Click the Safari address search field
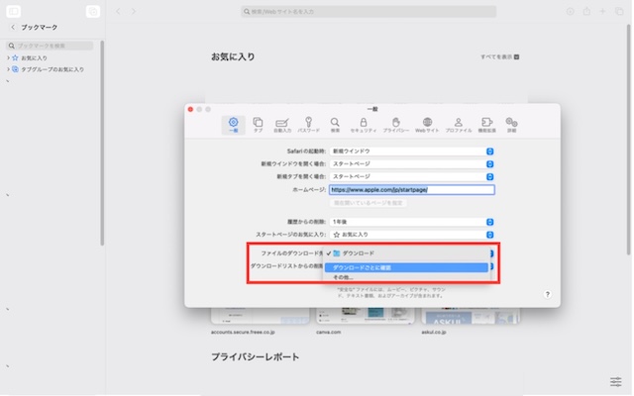Viewport: 634px width, 396px height. (x=369, y=11)
